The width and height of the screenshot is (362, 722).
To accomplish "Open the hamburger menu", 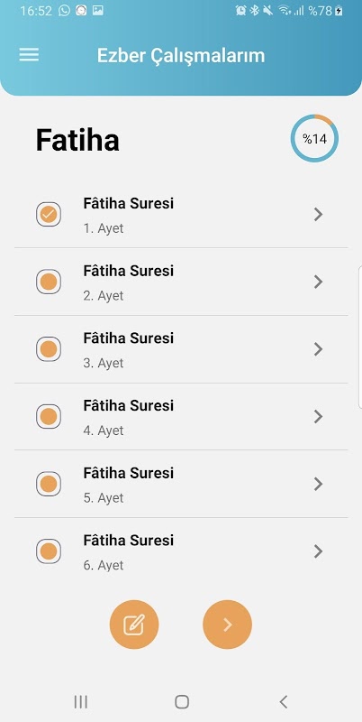I will [x=29, y=55].
